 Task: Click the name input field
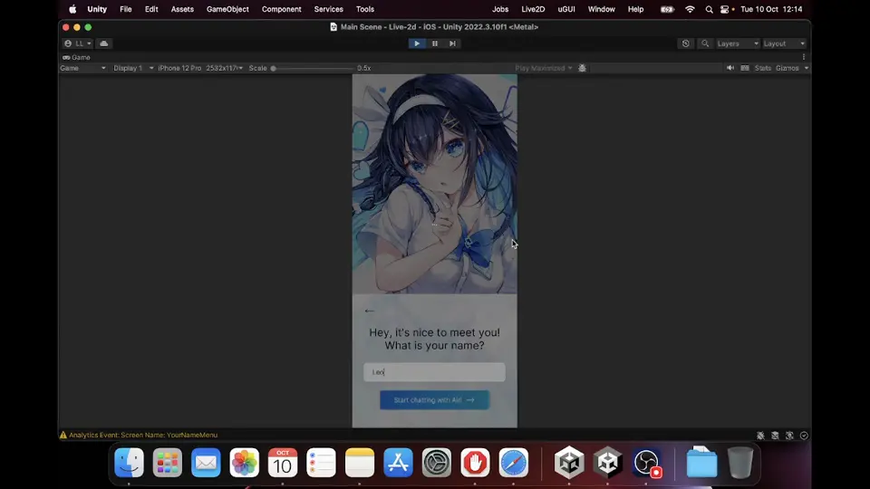click(434, 372)
